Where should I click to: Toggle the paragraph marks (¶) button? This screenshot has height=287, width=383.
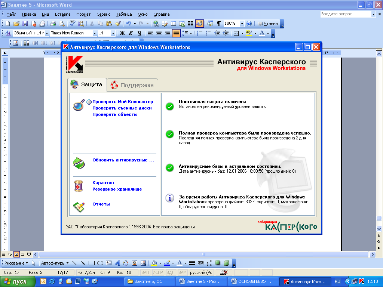tap(218, 24)
